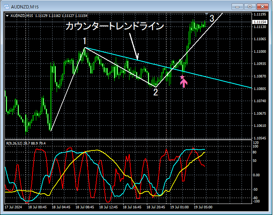The image size is (273, 215).
Task: Select the label number 3 near top
Action: pos(212,18)
